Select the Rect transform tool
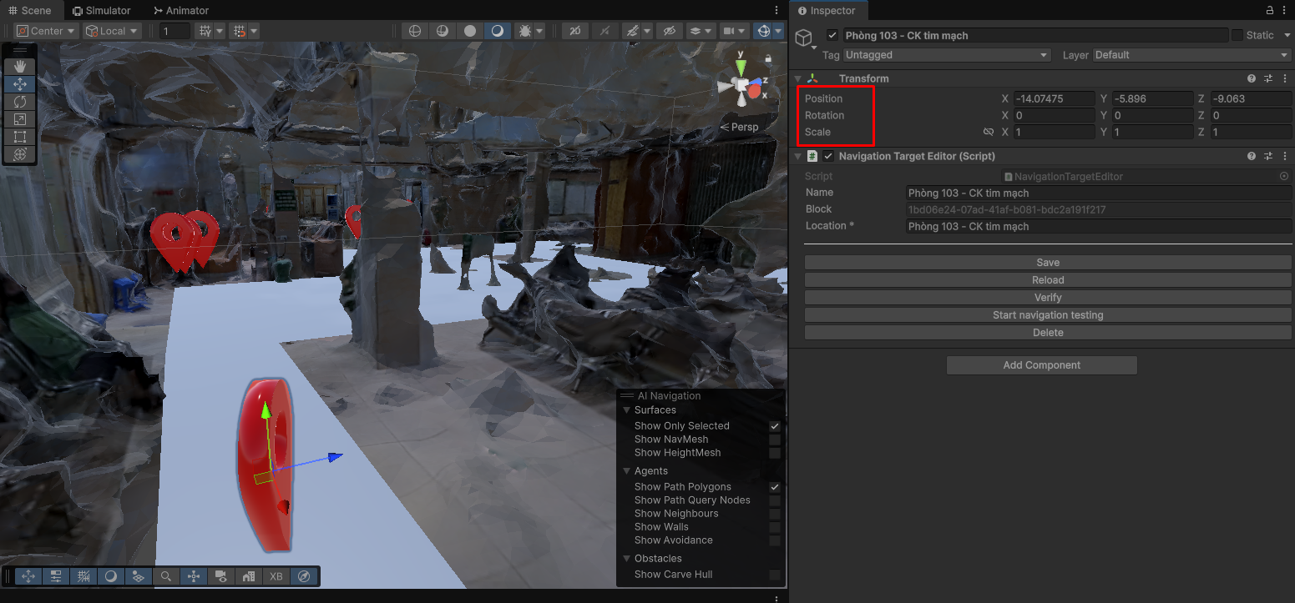This screenshot has width=1295, height=603. click(20, 137)
